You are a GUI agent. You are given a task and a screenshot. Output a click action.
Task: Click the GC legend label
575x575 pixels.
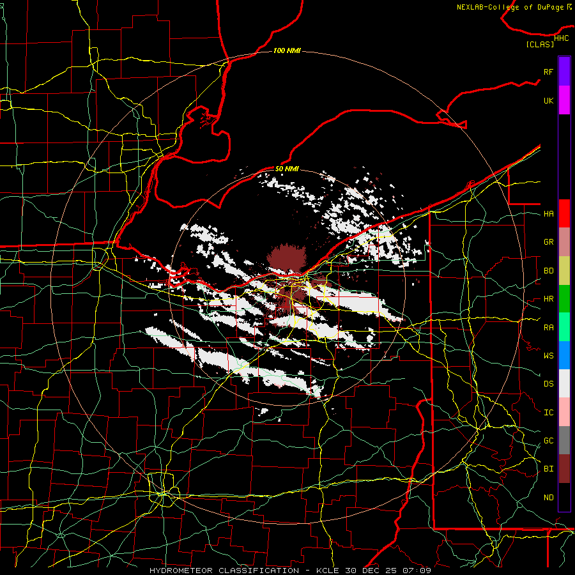548,441
